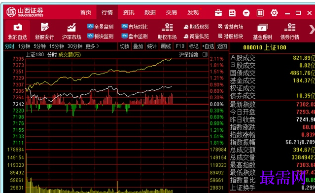Open 基金理财 fund wealth icon
The image size is (315, 193).
(262, 31)
